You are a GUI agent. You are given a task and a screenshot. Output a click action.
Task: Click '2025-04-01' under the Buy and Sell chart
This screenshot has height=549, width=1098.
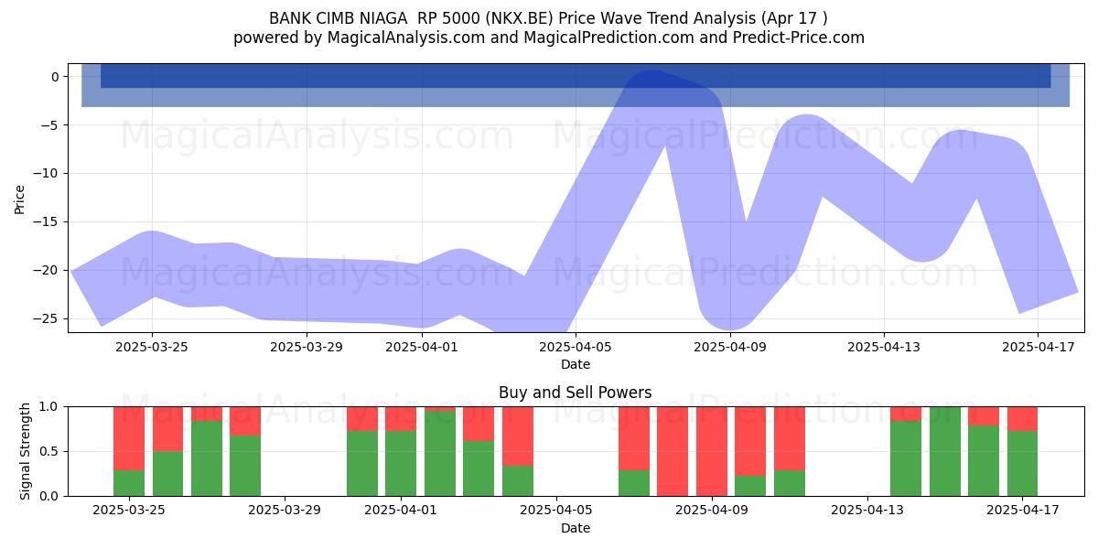pos(401,511)
